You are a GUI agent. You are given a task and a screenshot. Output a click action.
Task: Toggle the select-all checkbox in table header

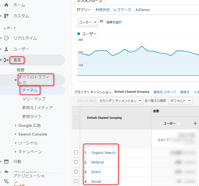(x=76, y=118)
